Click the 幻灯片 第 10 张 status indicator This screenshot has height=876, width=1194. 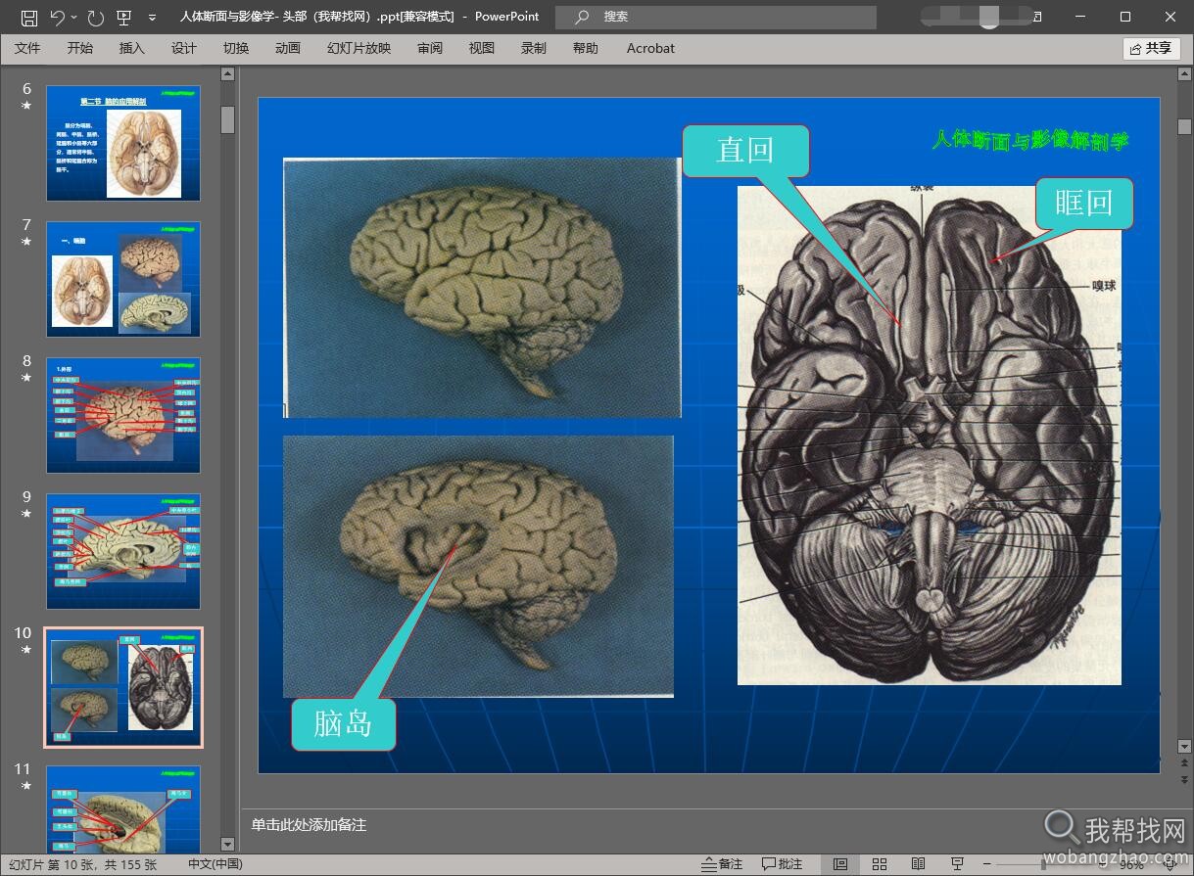click(x=83, y=865)
